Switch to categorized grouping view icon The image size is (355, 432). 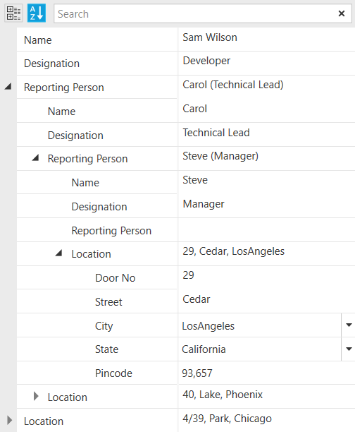click(13, 13)
